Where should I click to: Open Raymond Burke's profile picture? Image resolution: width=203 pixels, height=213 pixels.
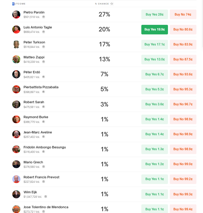[x=16, y=119]
